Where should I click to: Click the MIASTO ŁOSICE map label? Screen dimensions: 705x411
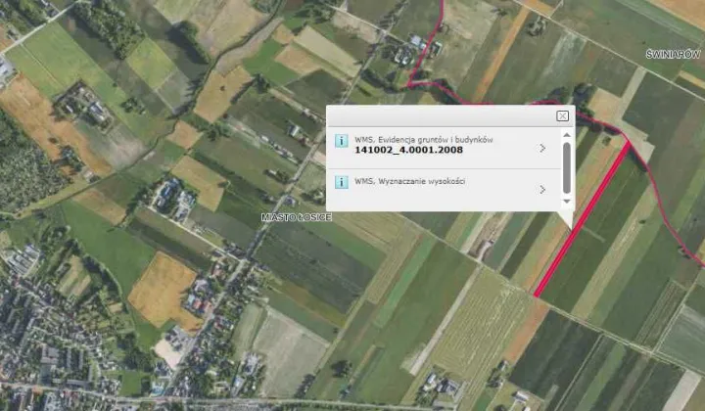297,217
